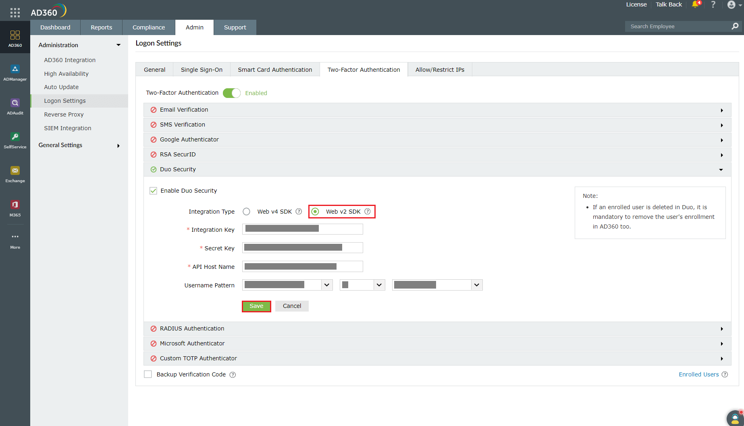The height and width of the screenshot is (426, 744).
Task: Toggle Two-Factor Authentication off
Action: (232, 93)
